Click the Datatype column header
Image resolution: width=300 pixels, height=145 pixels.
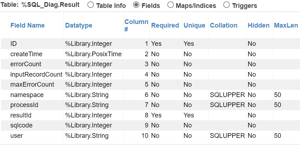(78, 25)
